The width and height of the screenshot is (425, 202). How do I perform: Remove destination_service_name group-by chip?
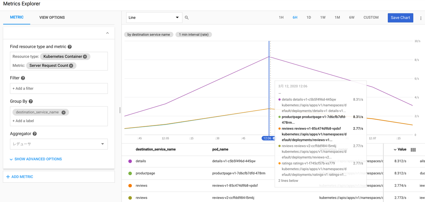64,112
